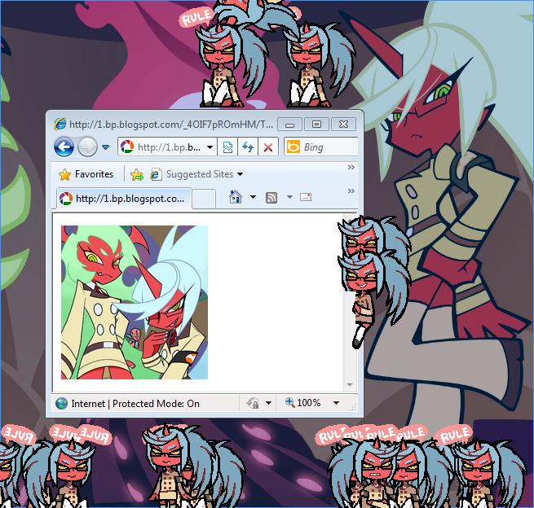534x508 pixels.
Task: Expand the Feeds dropdown arrow
Action: pos(289,197)
